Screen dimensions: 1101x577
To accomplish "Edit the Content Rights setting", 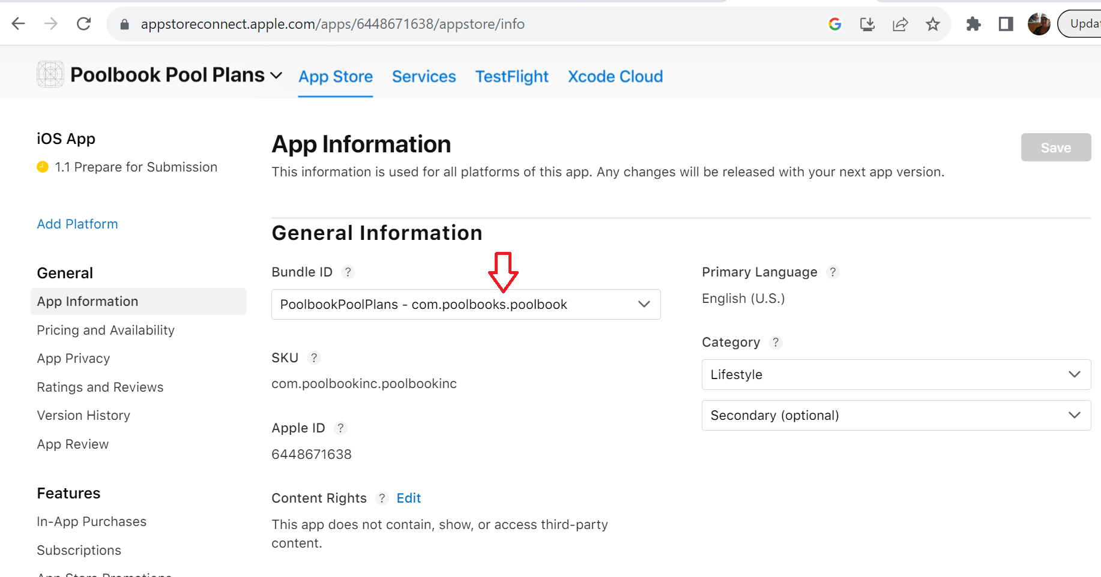I will point(409,498).
